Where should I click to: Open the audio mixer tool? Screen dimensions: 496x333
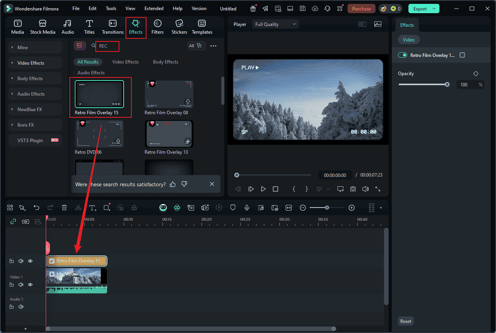pyautogui.click(x=261, y=208)
